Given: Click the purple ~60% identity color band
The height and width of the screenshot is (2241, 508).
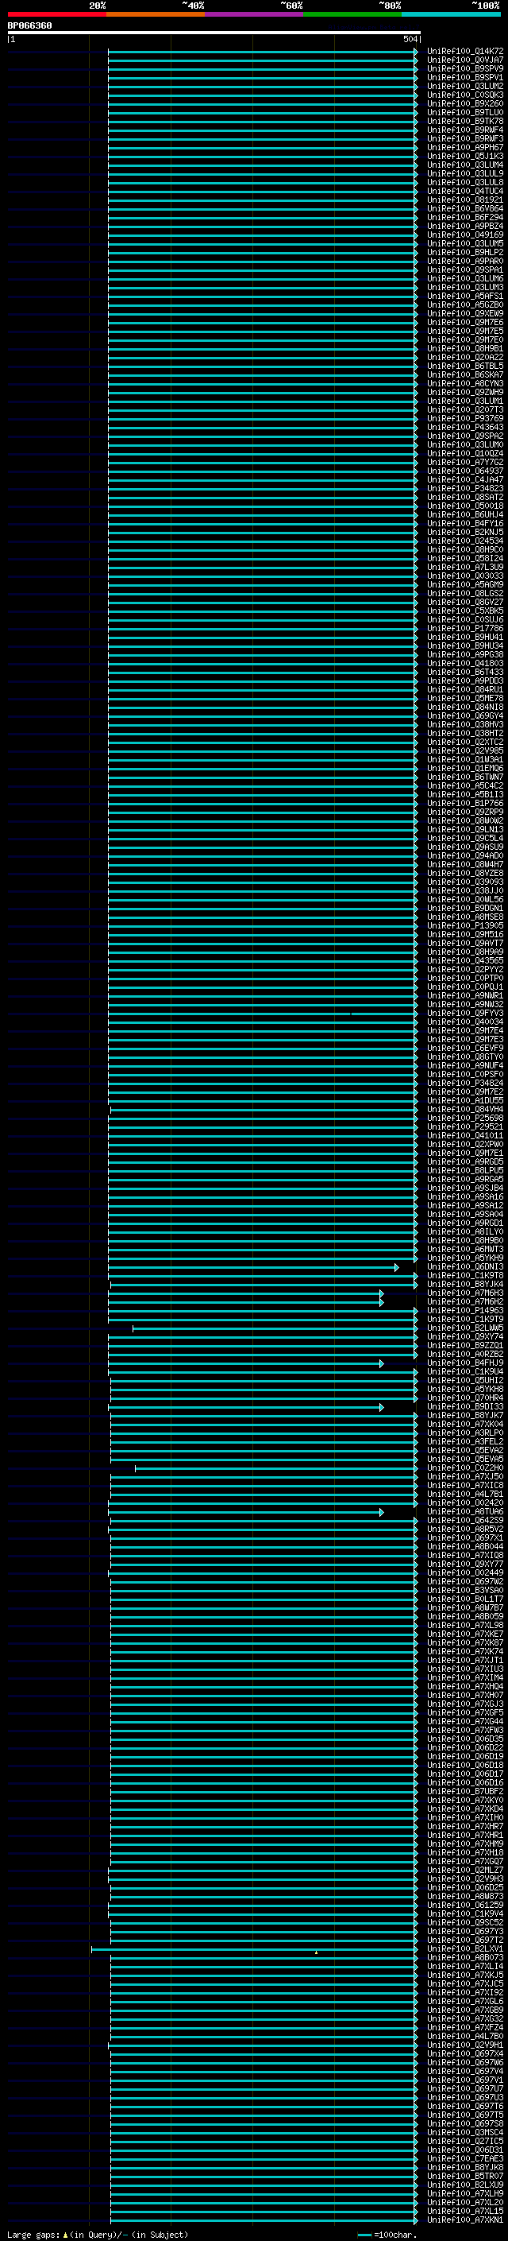Looking at the screenshot, I should (x=255, y=14).
